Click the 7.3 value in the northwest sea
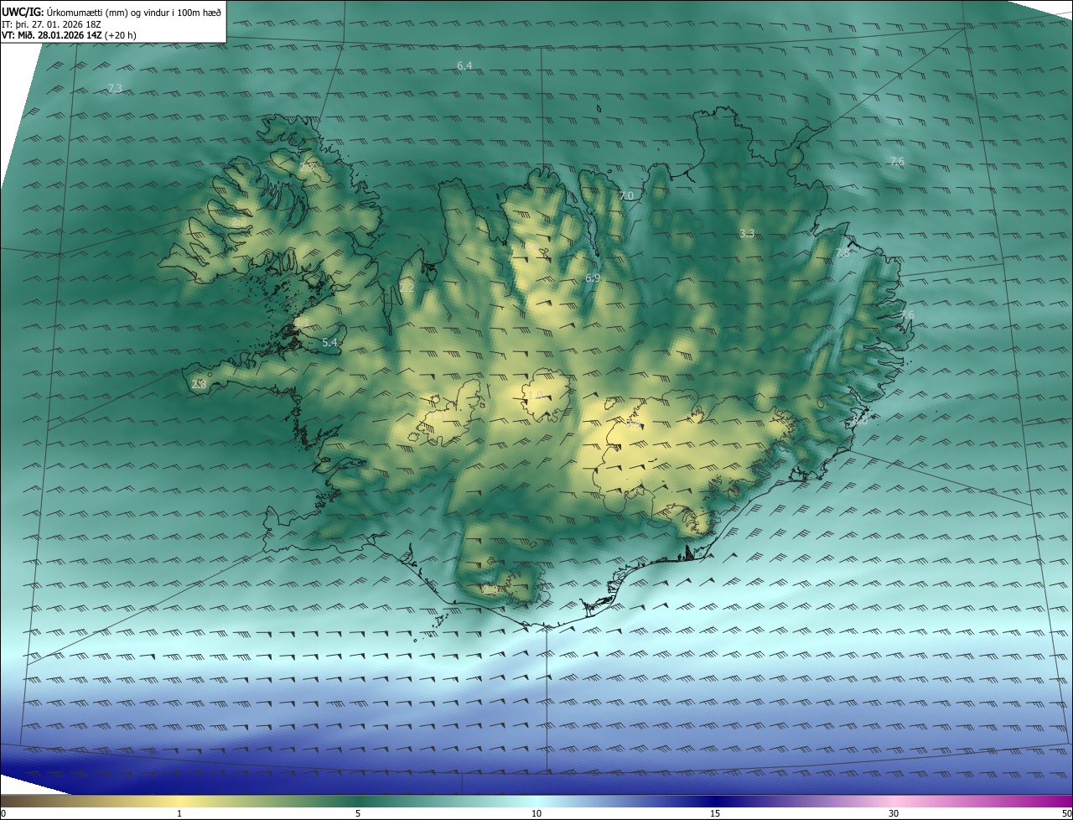The image size is (1073, 820). (115, 88)
